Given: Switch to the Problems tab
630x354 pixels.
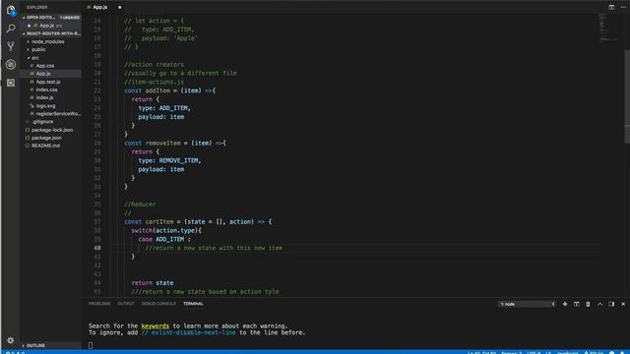Looking at the screenshot, I should pyautogui.click(x=99, y=304).
